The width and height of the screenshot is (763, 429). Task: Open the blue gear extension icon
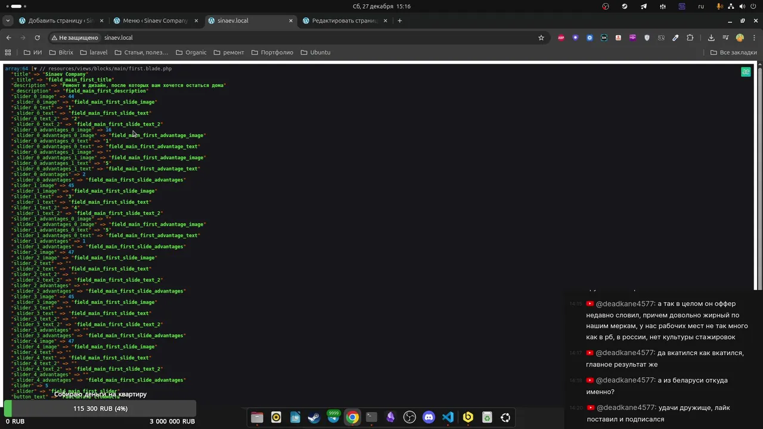pos(590,38)
